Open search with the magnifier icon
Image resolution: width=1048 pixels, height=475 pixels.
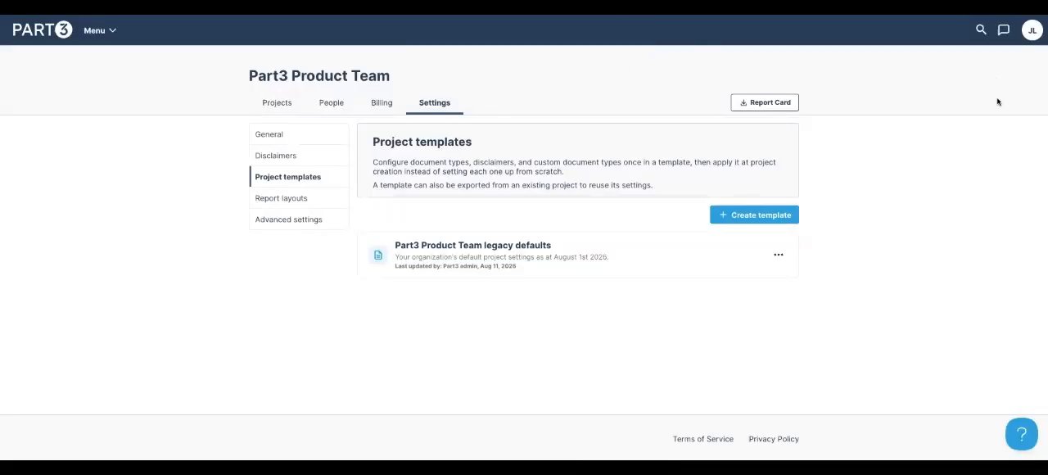click(x=981, y=29)
